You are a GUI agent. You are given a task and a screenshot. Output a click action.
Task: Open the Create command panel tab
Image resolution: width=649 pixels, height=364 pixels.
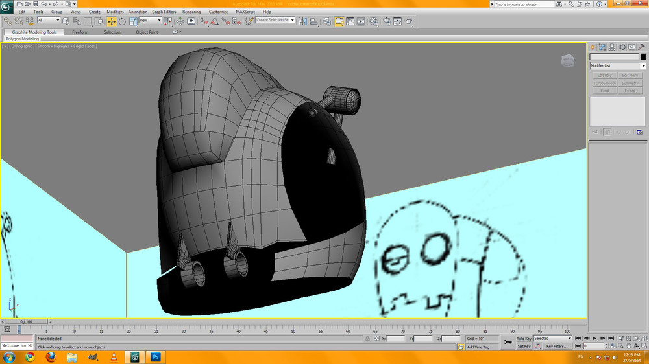tap(593, 47)
